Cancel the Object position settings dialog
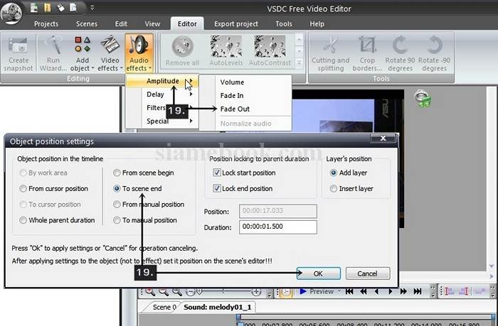498x326 pixels. pyautogui.click(x=368, y=273)
